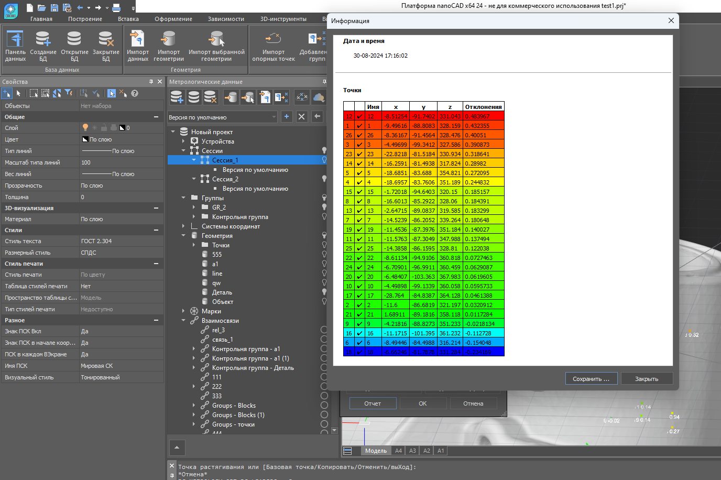The image size is (721, 480).
Task: Click the Цвет По слою color swatch
Action: [85, 139]
